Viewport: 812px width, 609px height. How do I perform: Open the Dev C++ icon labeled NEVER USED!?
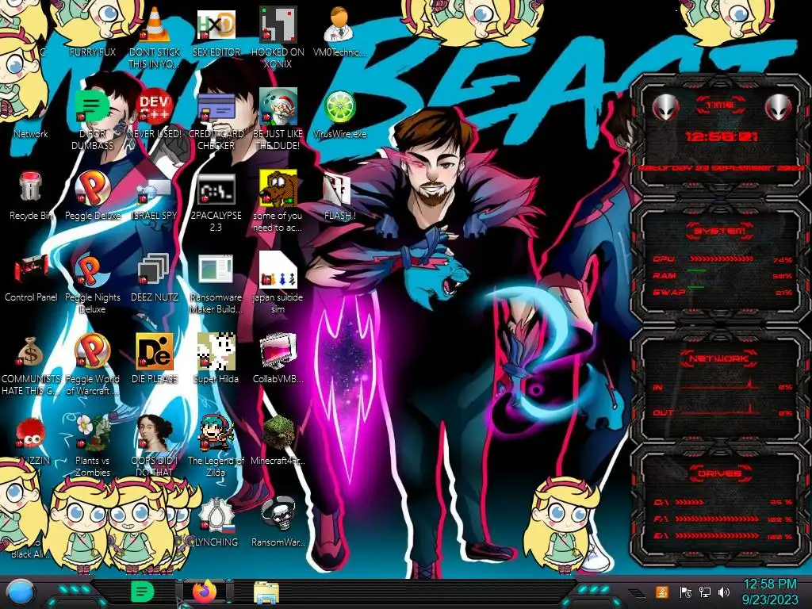(155, 105)
